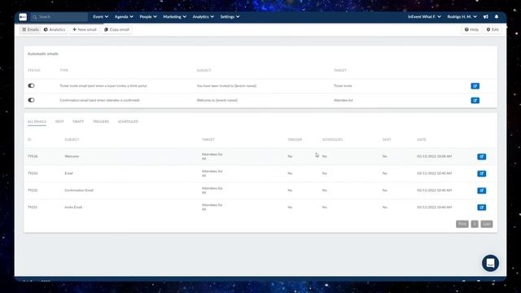Click the Confirmation Email subject text
Image resolution: width=521 pixels, height=293 pixels.
[79, 190]
